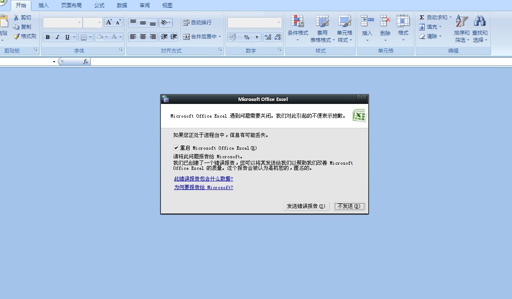
Task: Click Delete cells (删除) icon
Action: [385, 21]
